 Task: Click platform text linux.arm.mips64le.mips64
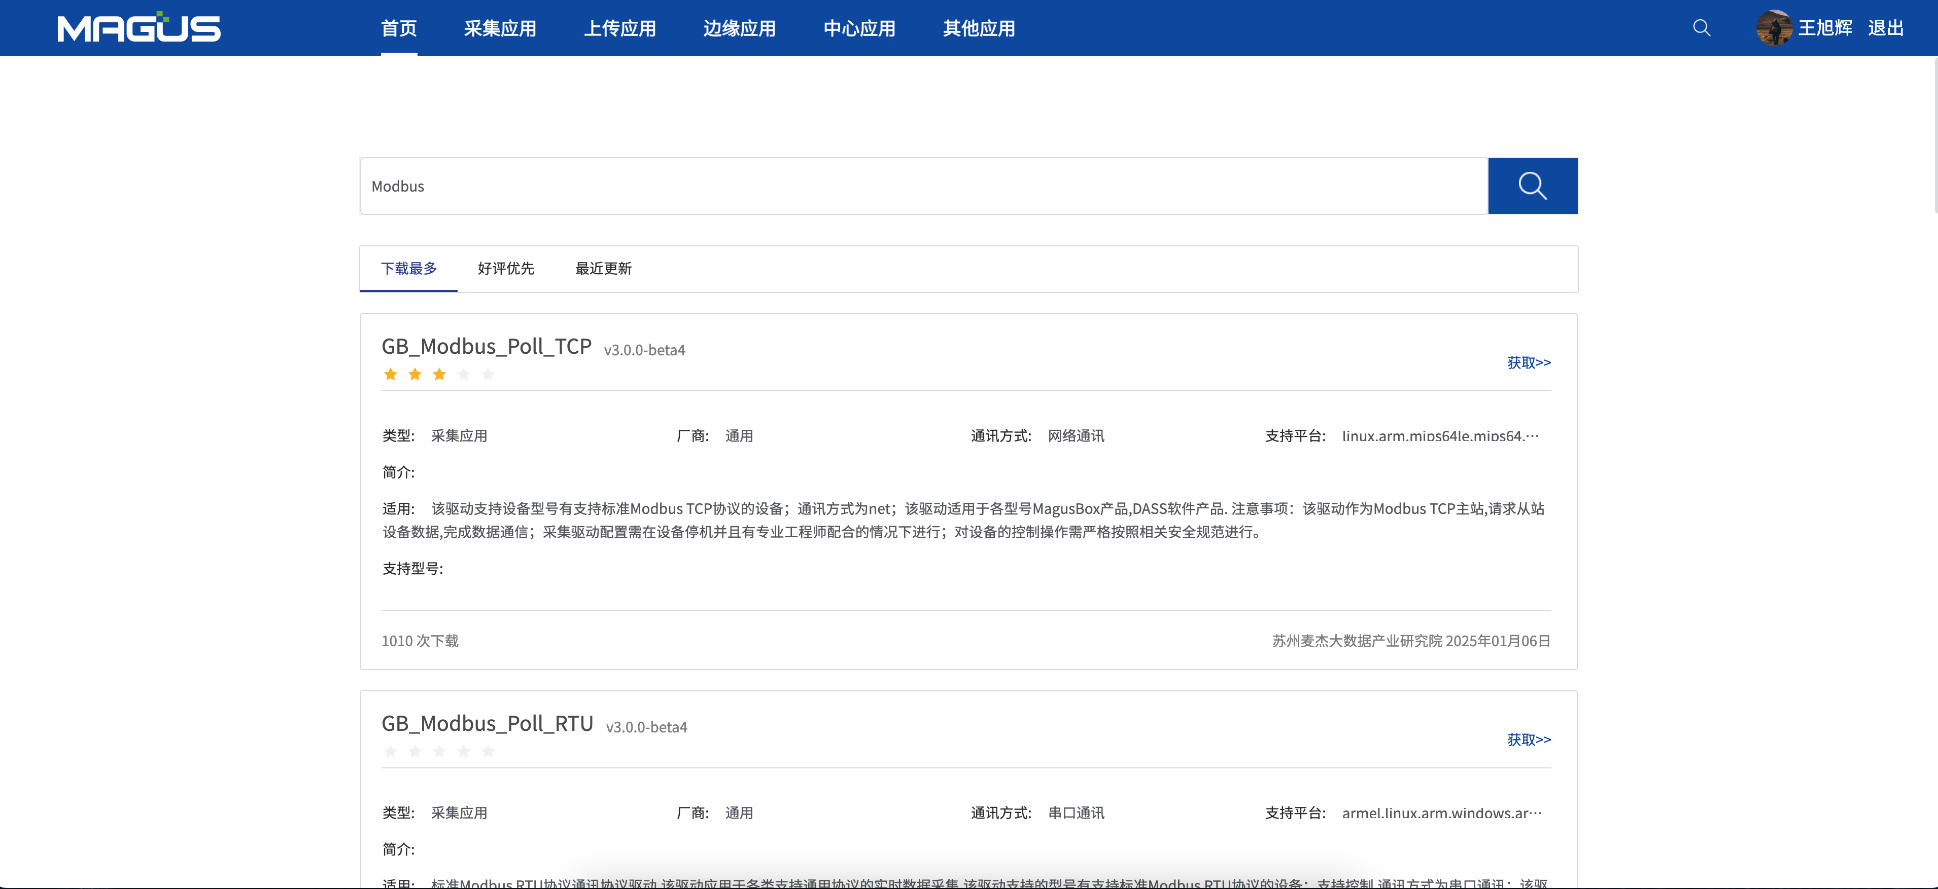click(x=1441, y=436)
